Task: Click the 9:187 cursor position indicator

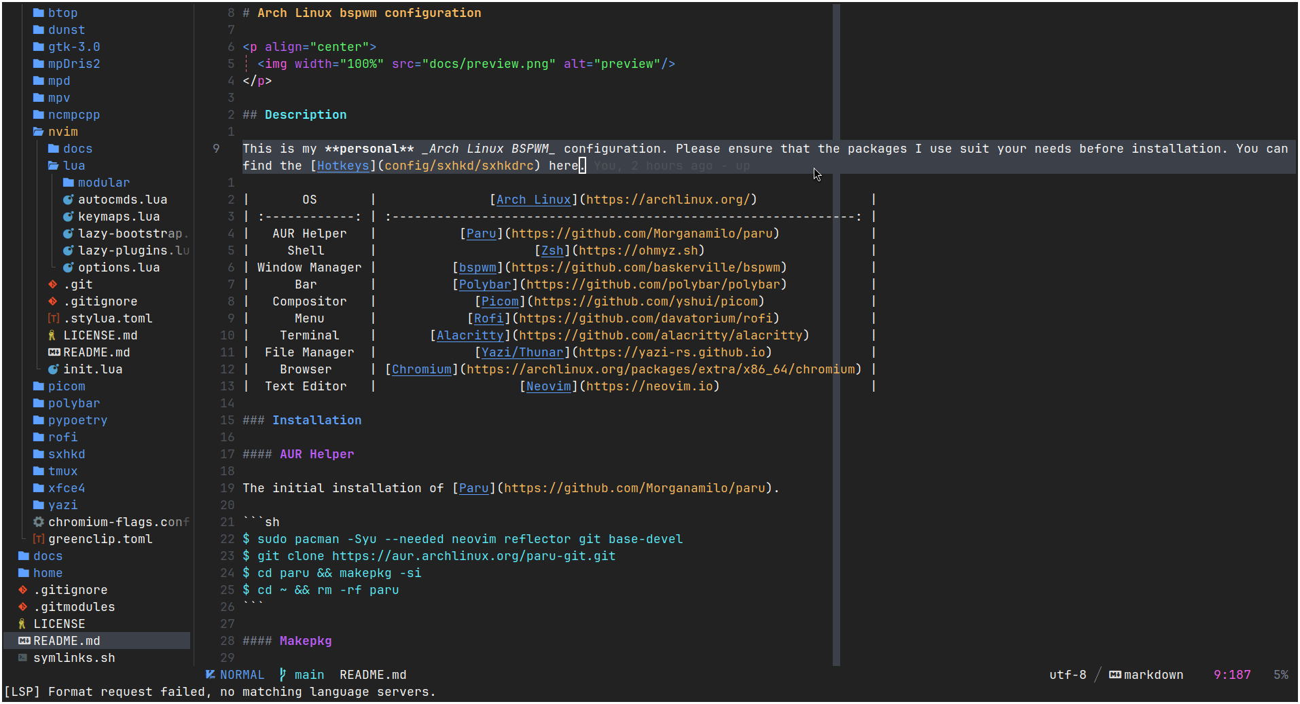Action: tap(1232, 675)
